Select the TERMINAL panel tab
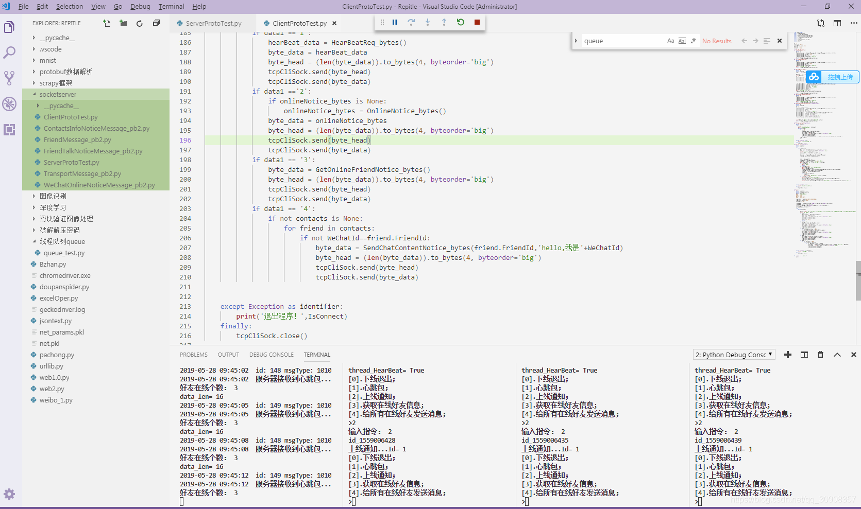861x509 pixels. (x=317, y=355)
